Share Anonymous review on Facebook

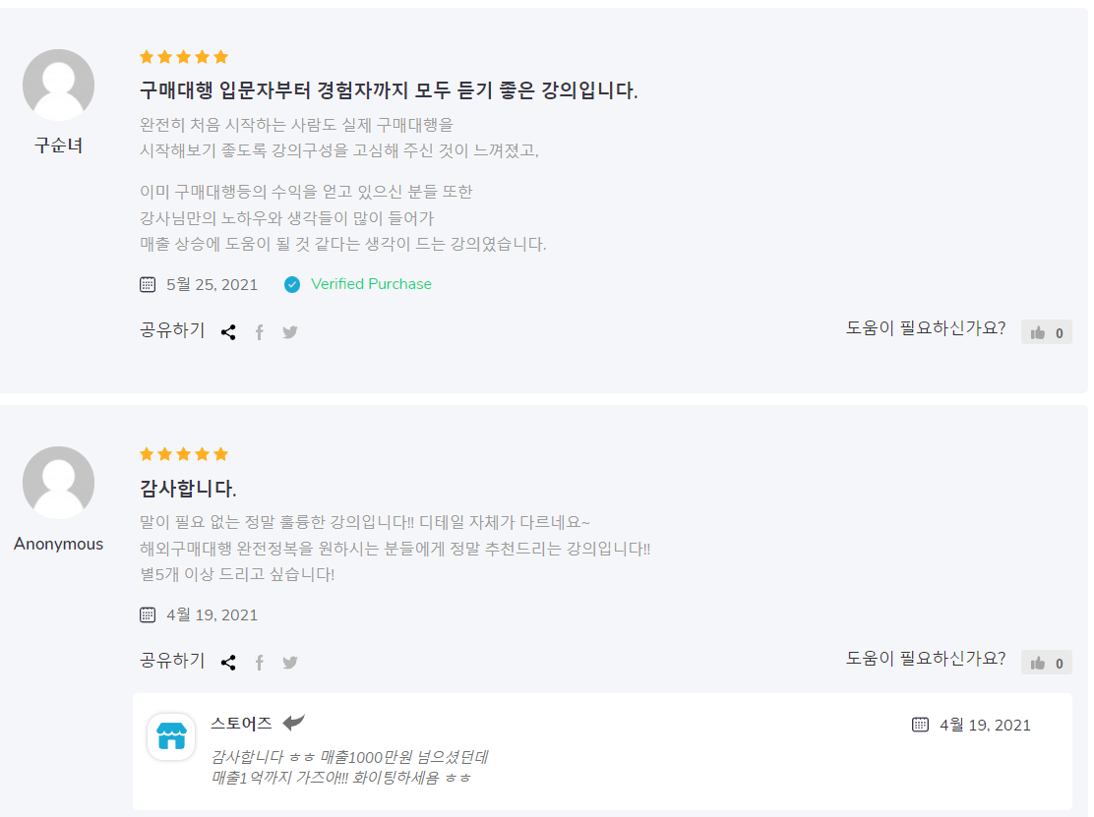[x=260, y=663]
